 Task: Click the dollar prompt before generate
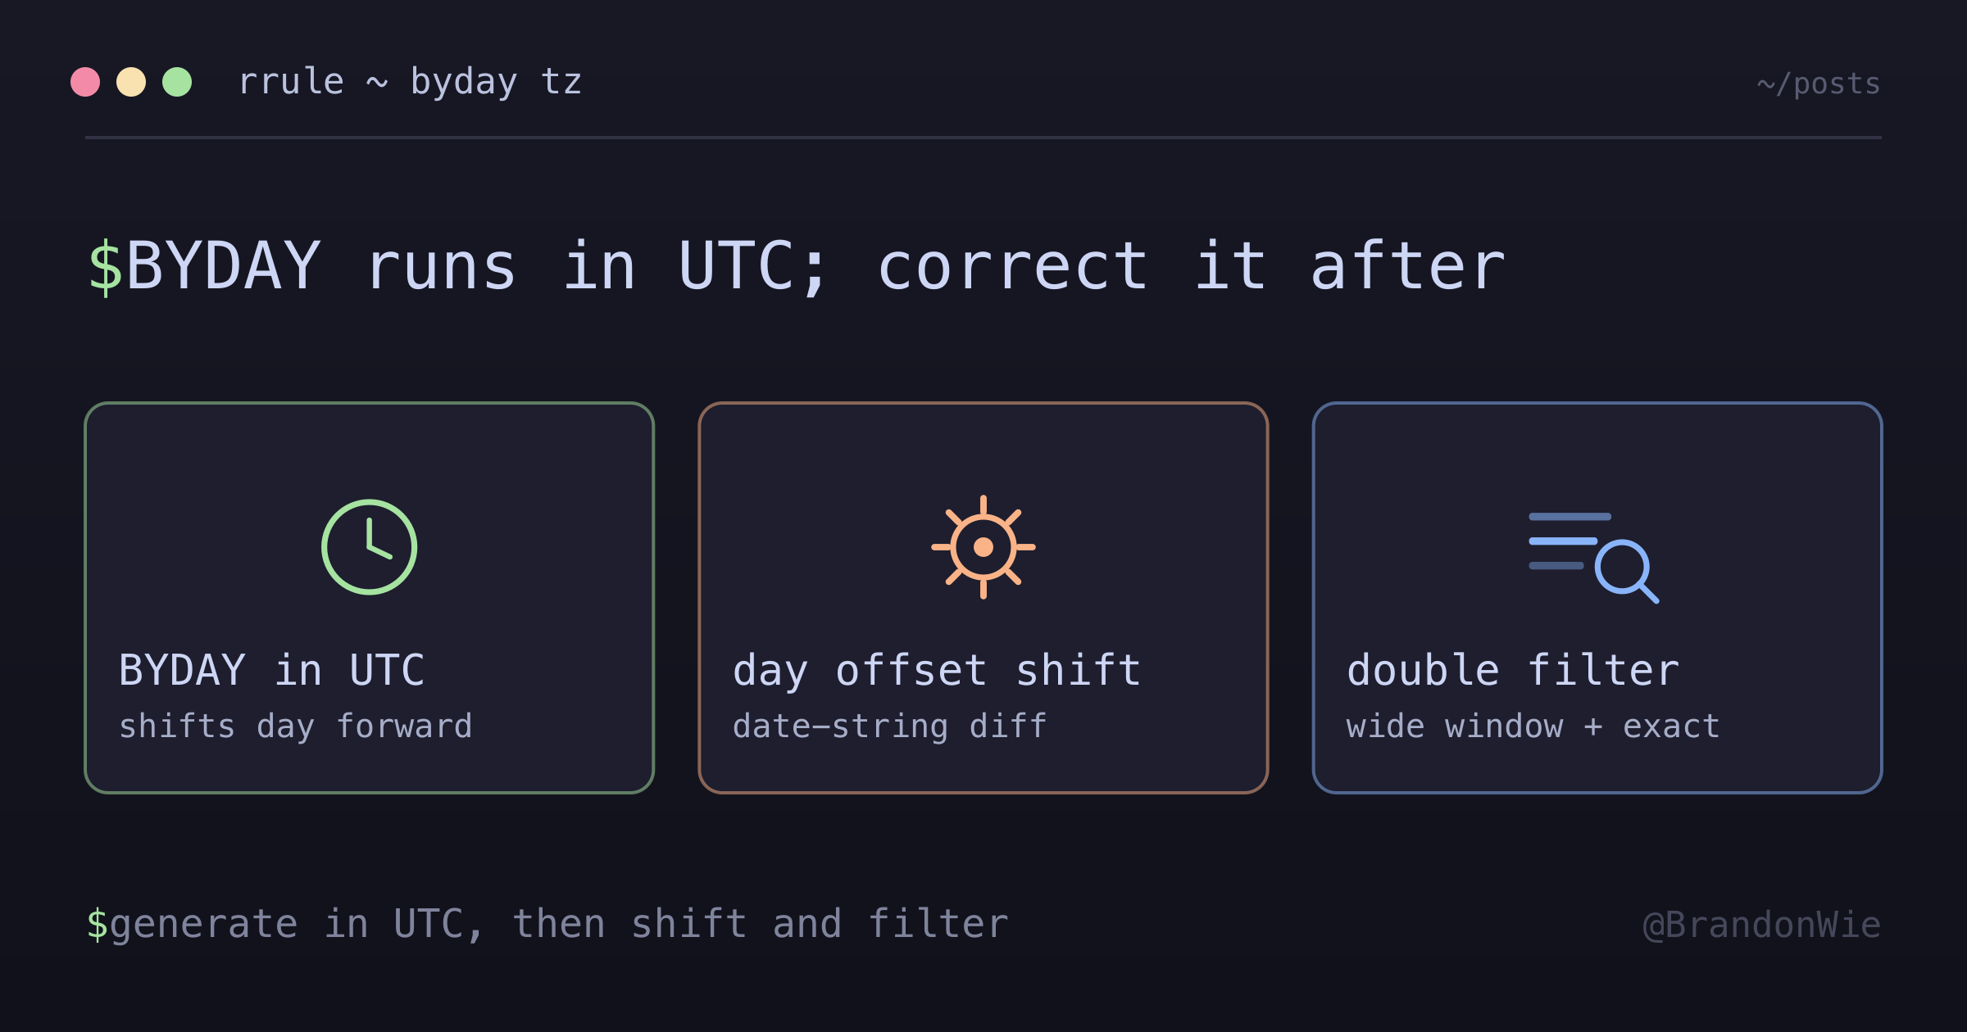(x=97, y=924)
